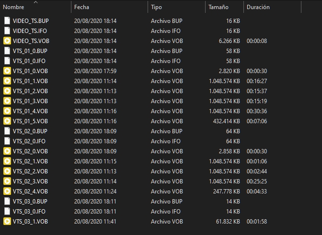The height and width of the screenshot is (235, 322).
Task: Click the video icon of VTS_01_4.VOB
Action: coord(7,111)
